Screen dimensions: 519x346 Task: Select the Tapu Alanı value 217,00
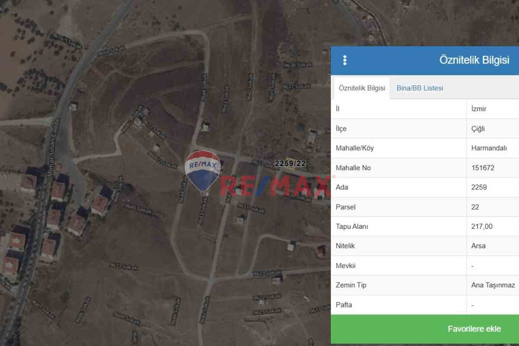point(482,226)
